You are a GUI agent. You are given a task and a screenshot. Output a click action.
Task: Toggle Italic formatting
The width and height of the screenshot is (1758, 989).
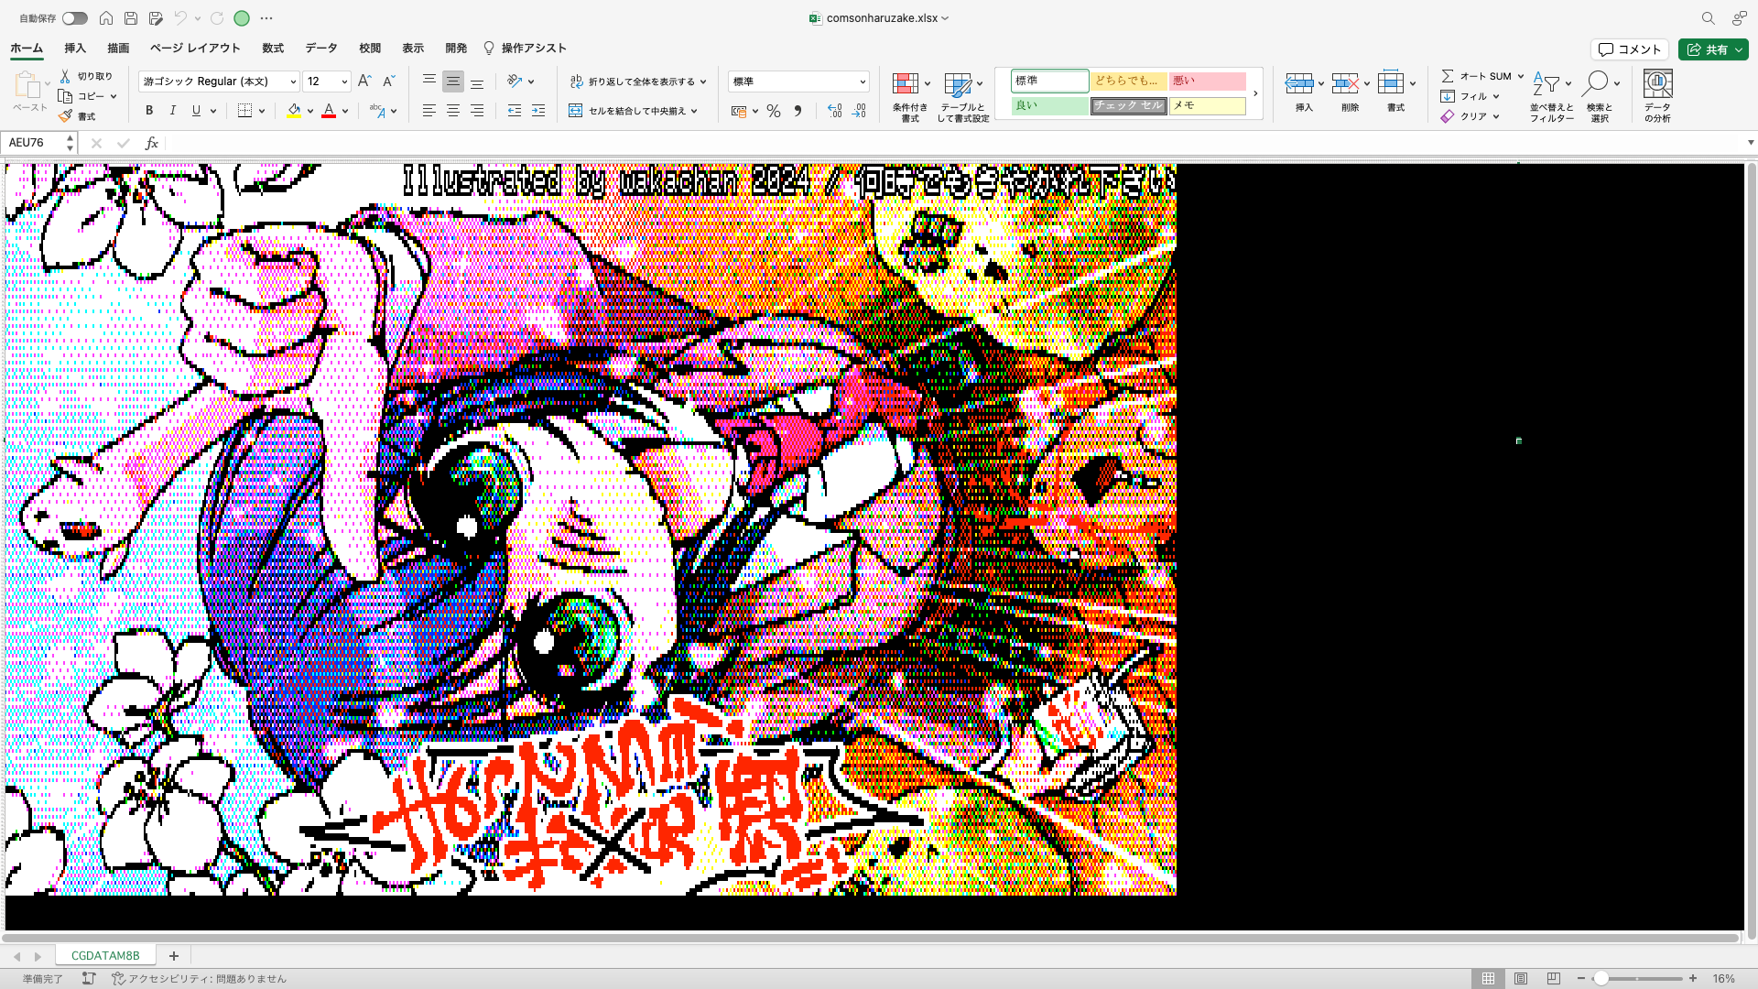[x=172, y=111]
